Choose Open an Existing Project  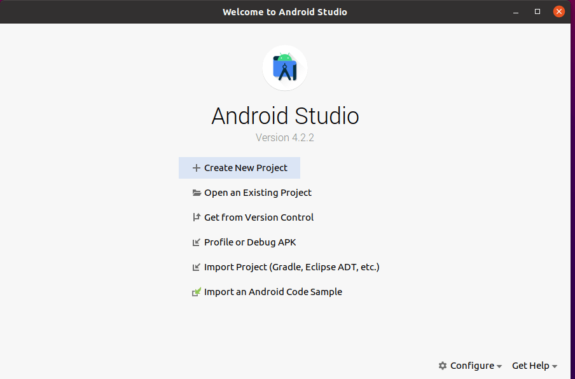tap(252, 193)
